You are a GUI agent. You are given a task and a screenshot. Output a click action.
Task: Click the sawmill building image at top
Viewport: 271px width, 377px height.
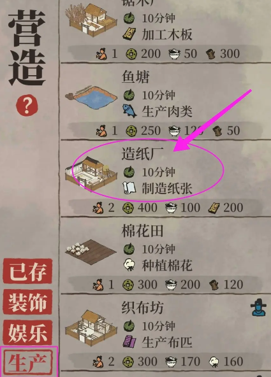click(x=91, y=20)
